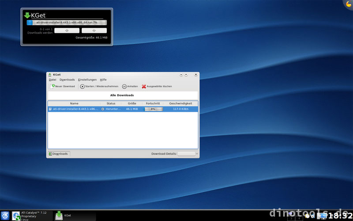Switch to the Downloads tab at bottom of KGet
Image resolution: width=353 pixels, height=221 pixels.
[x=59, y=154]
